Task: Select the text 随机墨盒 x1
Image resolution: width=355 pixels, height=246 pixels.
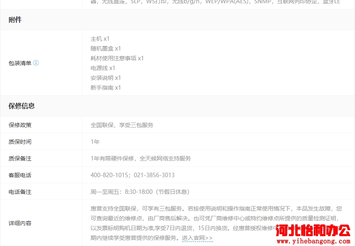Action: click(x=106, y=48)
